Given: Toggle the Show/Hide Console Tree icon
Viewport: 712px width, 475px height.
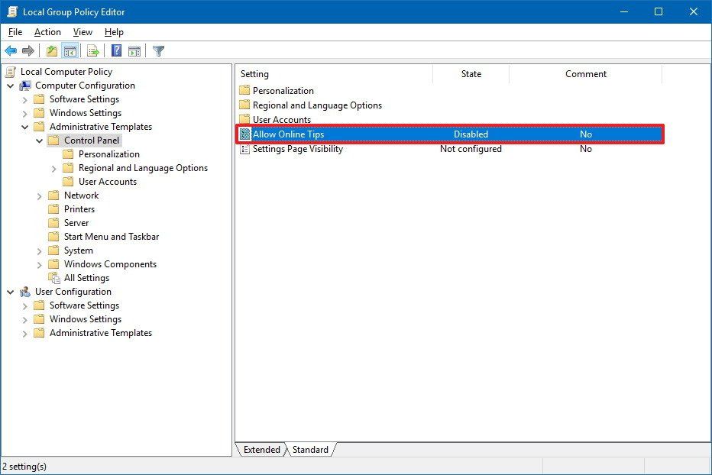Looking at the screenshot, I should (70, 50).
